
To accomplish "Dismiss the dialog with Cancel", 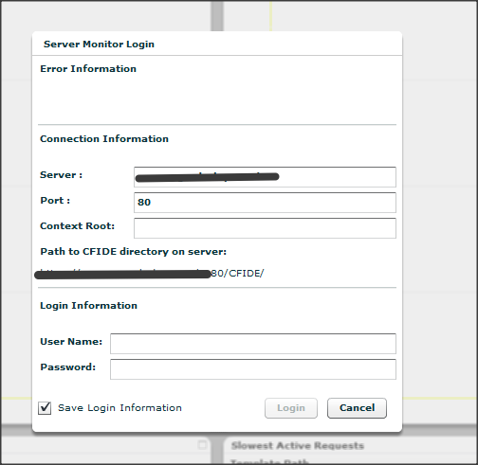I will pyautogui.click(x=357, y=408).
